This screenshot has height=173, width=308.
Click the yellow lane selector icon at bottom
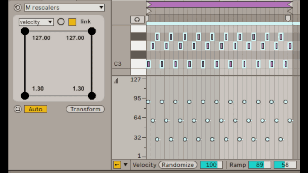[117, 165]
